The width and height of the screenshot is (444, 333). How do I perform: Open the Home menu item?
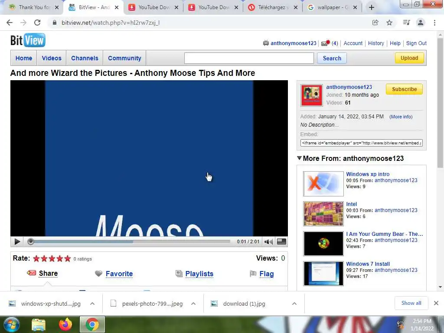click(x=24, y=58)
